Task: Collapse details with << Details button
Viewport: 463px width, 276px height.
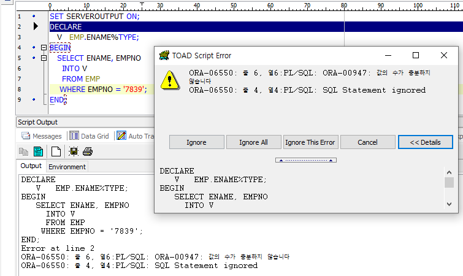Action: tap(425, 142)
